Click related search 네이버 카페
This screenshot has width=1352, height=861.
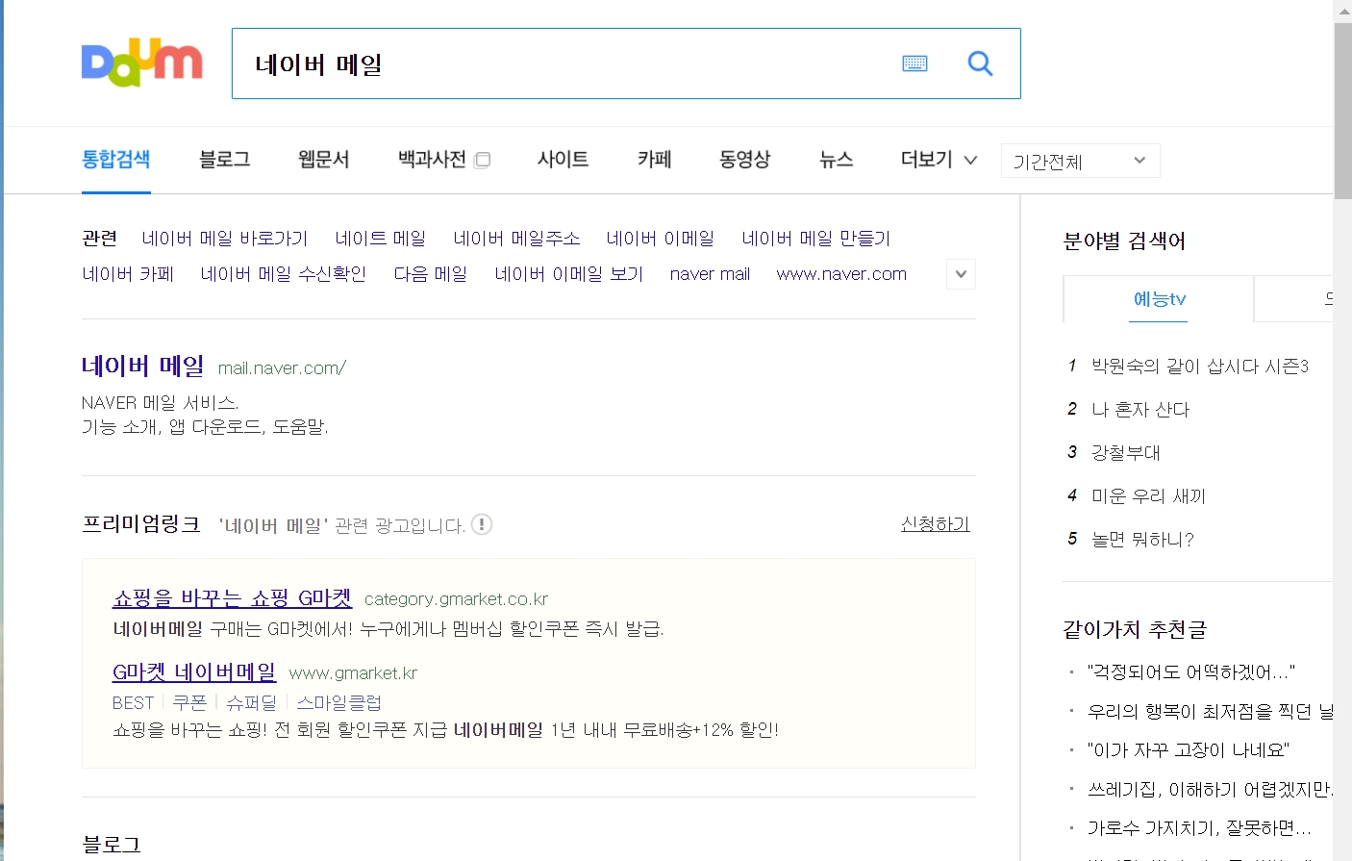pyautogui.click(x=128, y=274)
